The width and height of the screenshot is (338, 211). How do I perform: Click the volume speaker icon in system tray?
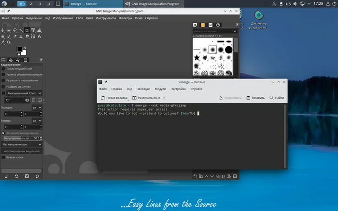tap(295, 4)
